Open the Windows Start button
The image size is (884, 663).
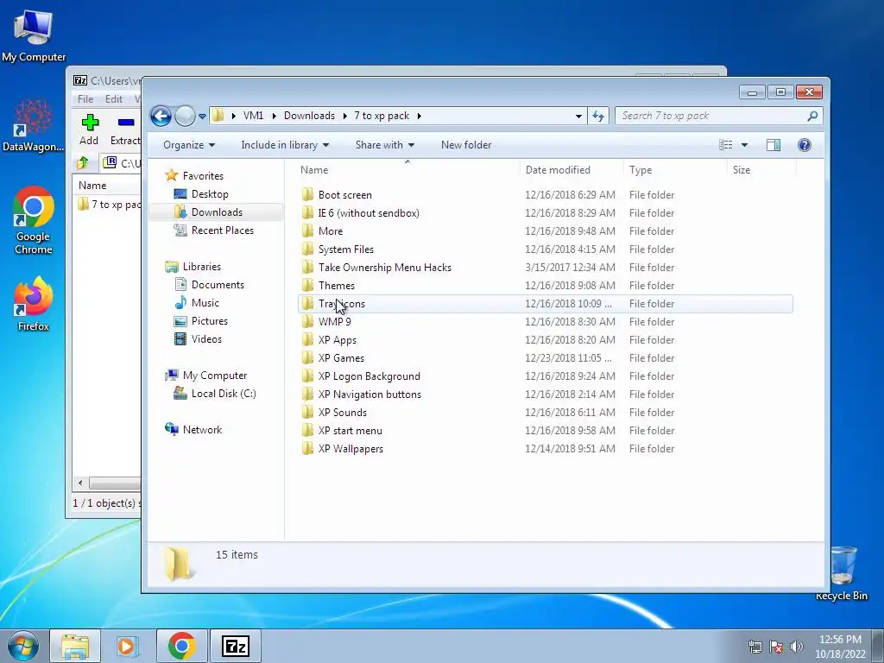point(23,646)
